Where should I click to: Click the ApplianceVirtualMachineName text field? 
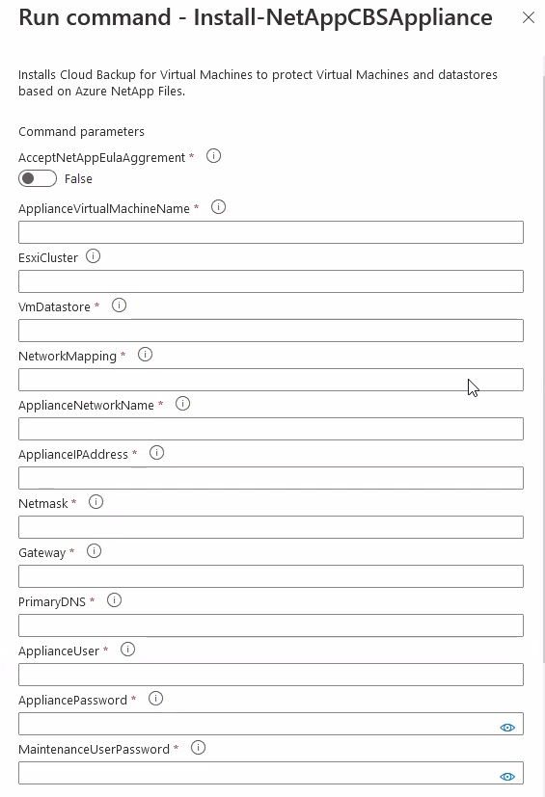tap(271, 232)
